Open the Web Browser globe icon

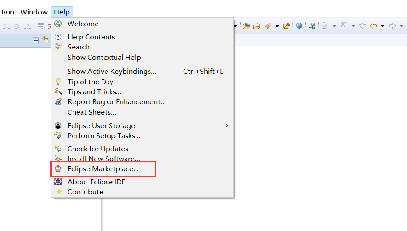(x=299, y=26)
